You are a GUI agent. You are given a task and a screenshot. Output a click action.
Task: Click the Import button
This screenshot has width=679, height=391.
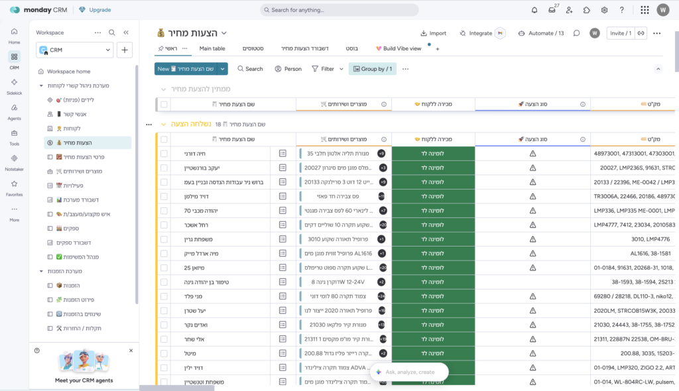coord(434,33)
